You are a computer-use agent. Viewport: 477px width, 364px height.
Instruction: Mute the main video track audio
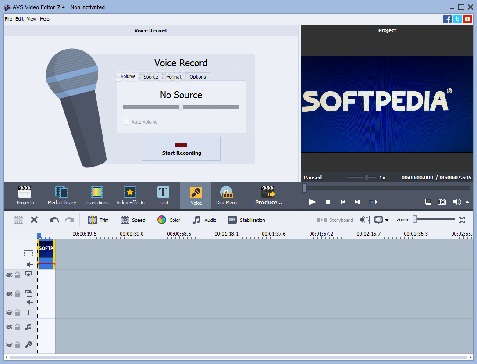coord(29,264)
